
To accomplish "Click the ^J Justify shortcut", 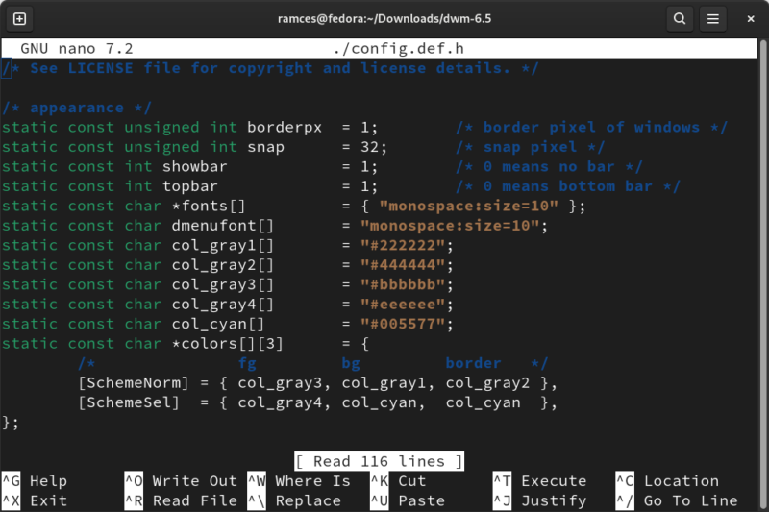I will click(540, 500).
